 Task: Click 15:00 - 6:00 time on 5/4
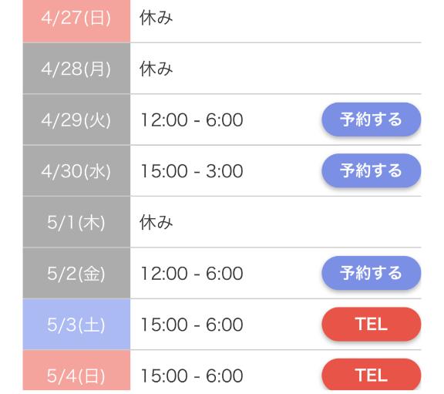192,375
